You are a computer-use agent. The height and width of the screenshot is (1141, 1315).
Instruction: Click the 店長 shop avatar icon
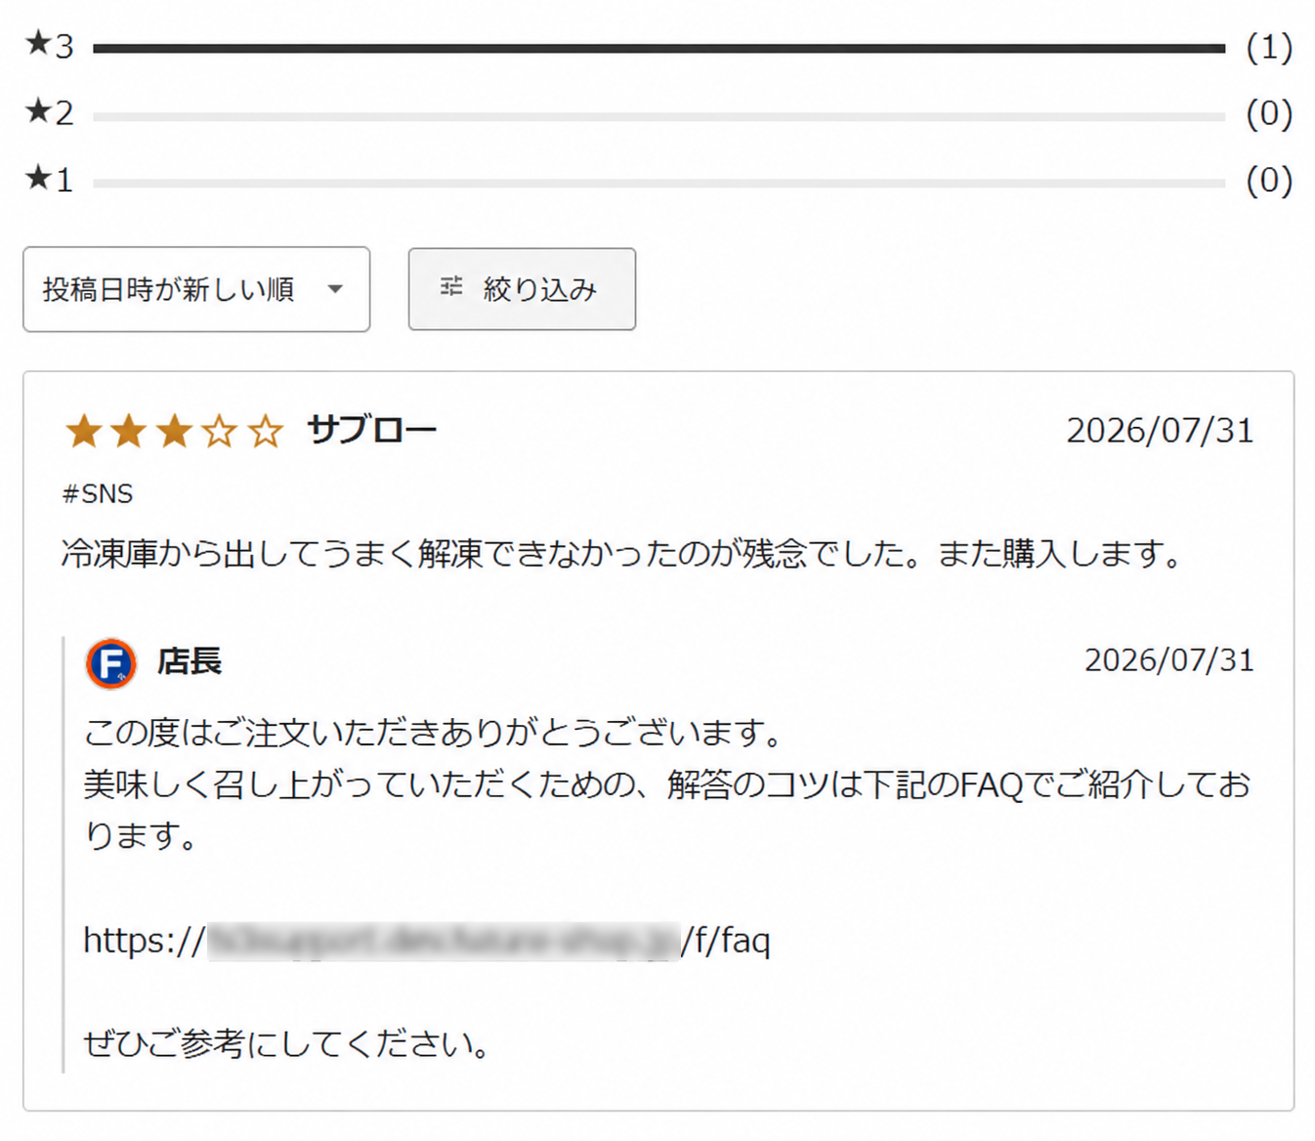[x=110, y=663]
